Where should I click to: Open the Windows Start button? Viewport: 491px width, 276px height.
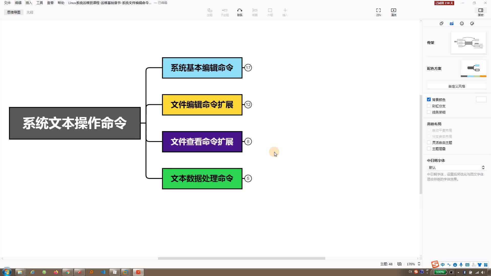tap(7, 272)
